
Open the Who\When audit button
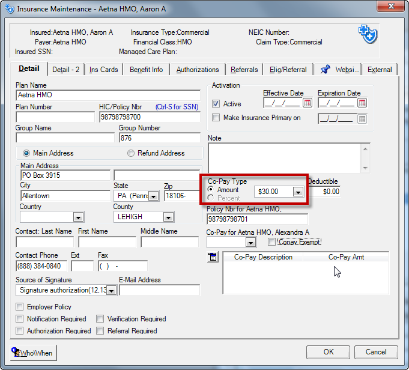coord(34,353)
